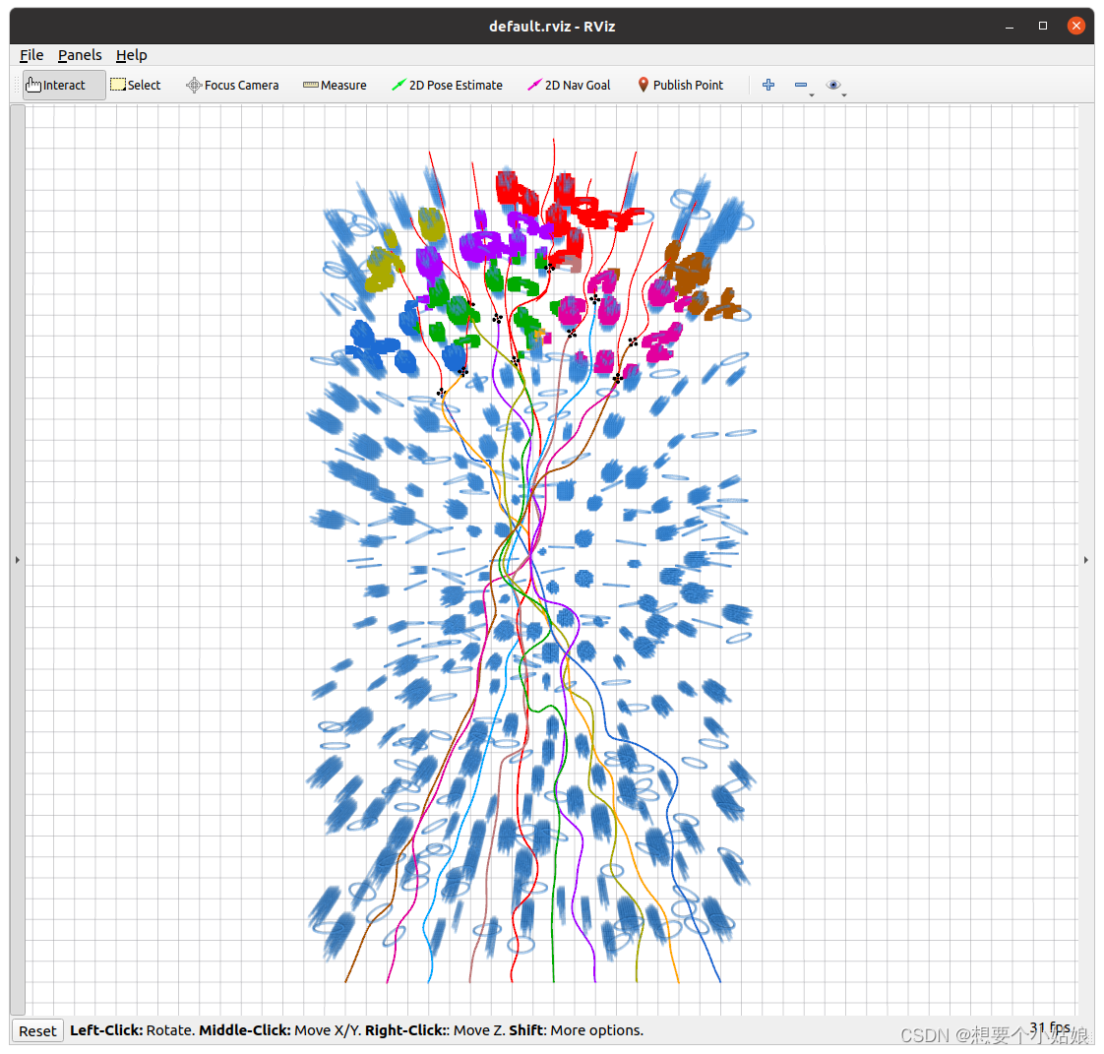This screenshot has width=1104, height=1054.
Task: Open the File menu
Action: click(x=31, y=55)
